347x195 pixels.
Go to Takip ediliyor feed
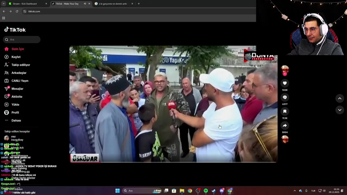[x=21, y=65]
